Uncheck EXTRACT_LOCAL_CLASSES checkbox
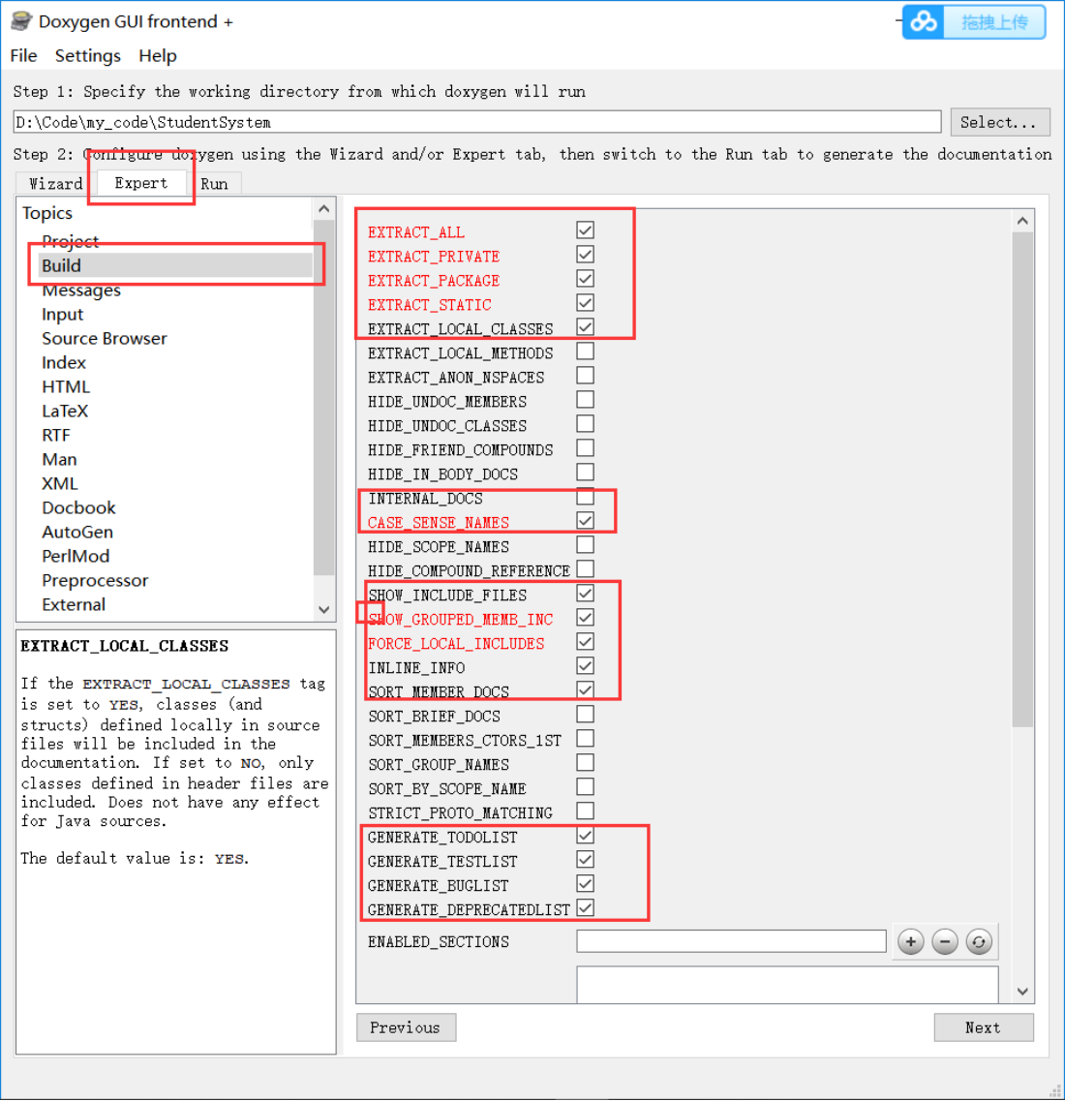 pyautogui.click(x=585, y=326)
